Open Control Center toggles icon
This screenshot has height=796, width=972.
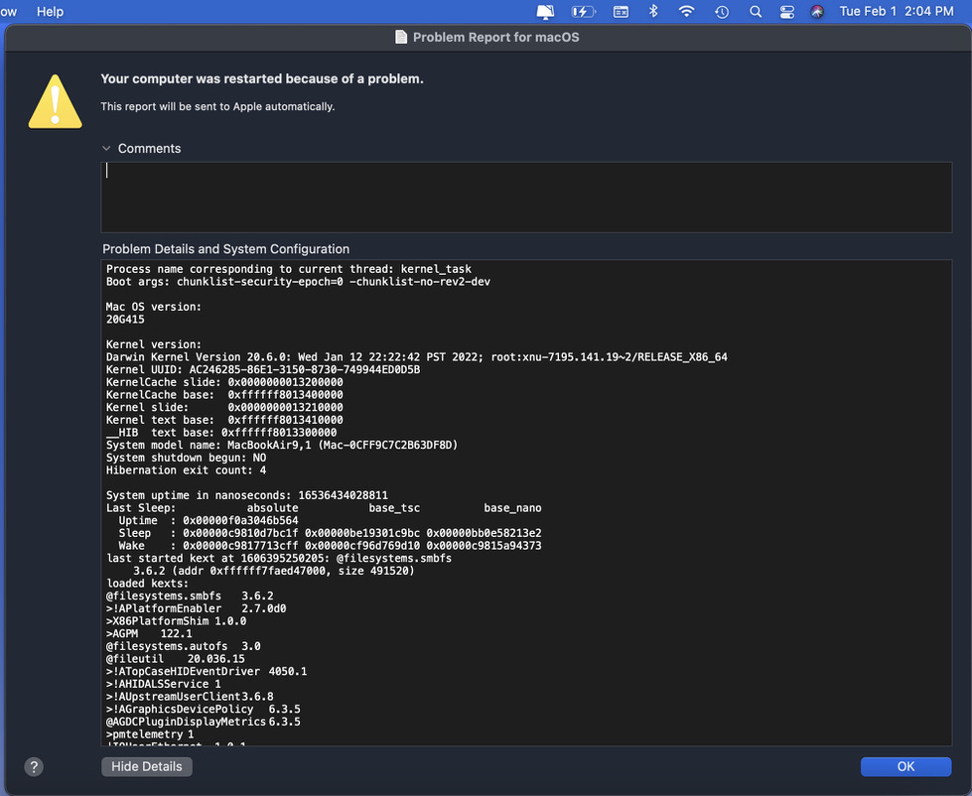pos(786,11)
